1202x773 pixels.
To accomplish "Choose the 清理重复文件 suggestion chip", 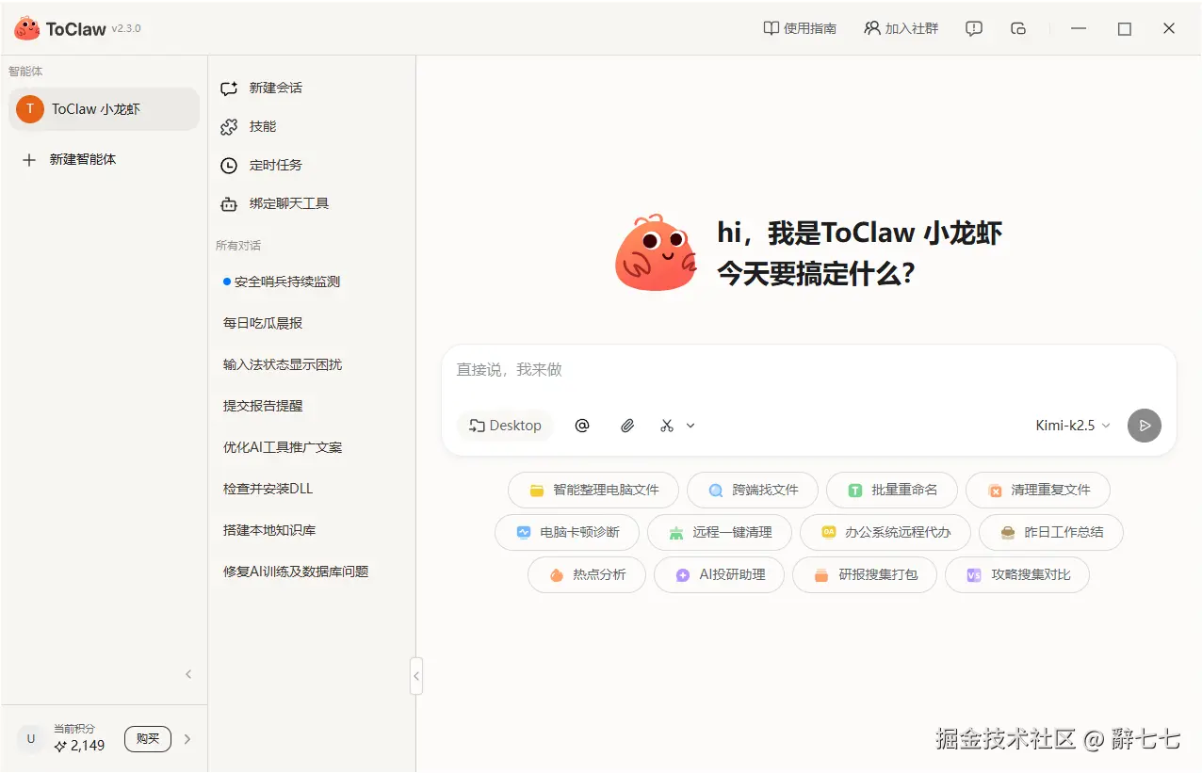I will [1038, 491].
